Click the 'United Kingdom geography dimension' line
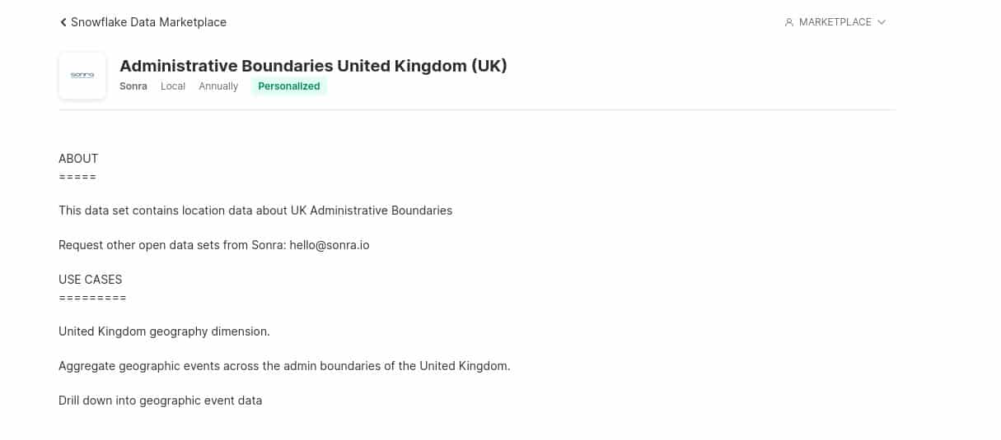Screen dimensions: 1001x440 [164, 331]
